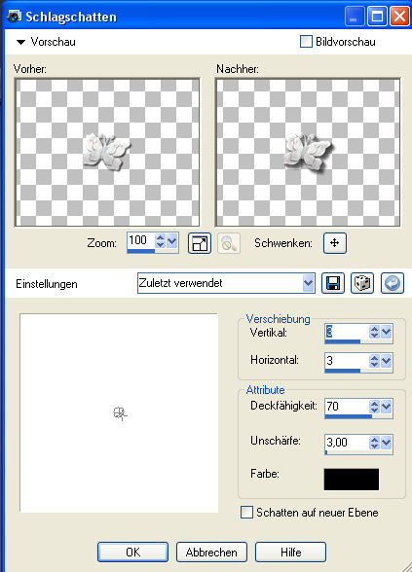The height and width of the screenshot is (572, 412).
Task: Click the Unschärfe spinner arrows
Action: (374, 443)
